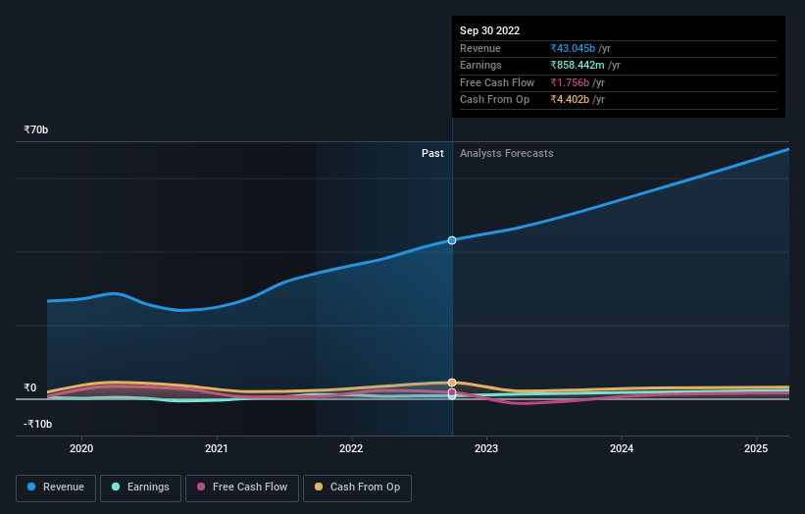Toggle the Revenue legend button
The height and width of the screenshot is (514, 805).
[x=56, y=488]
